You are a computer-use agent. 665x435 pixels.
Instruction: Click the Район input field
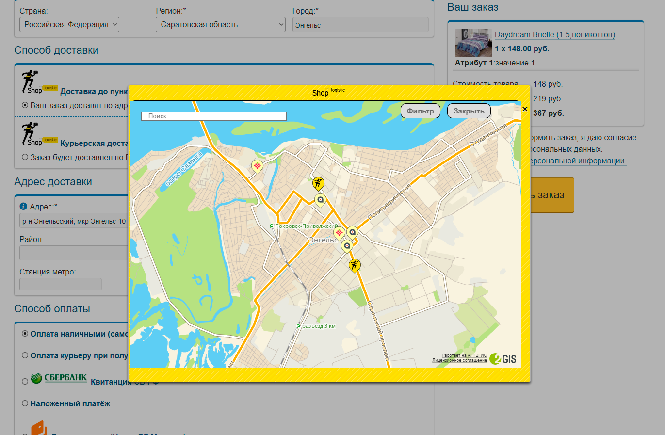[74, 253]
